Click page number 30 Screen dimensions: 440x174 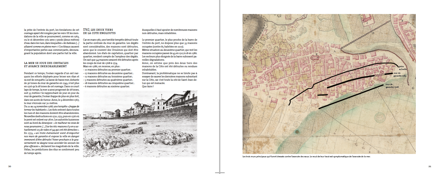[x=10, y=166]
